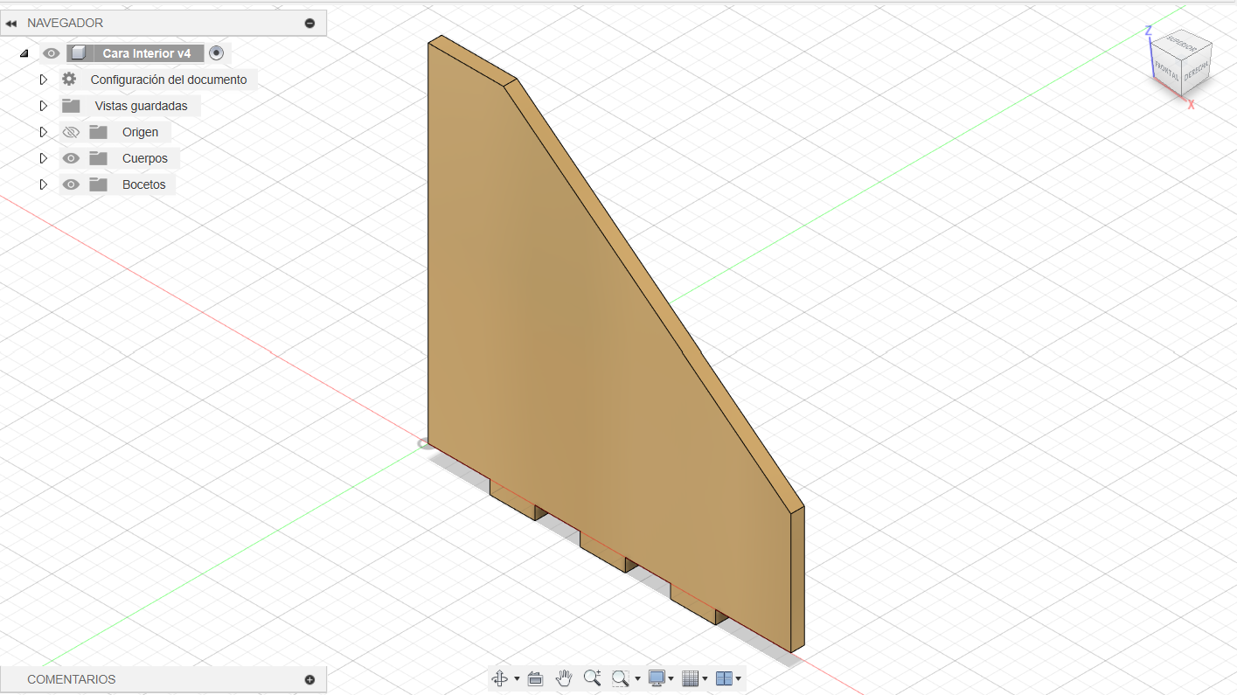Activate the Pan hand tool
1237x695 pixels.
pos(564,678)
